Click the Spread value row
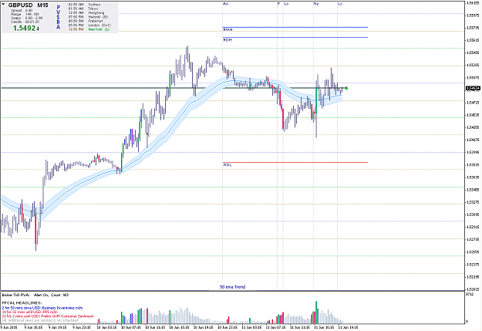Screen dimensions: 482x331 [22, 11]
